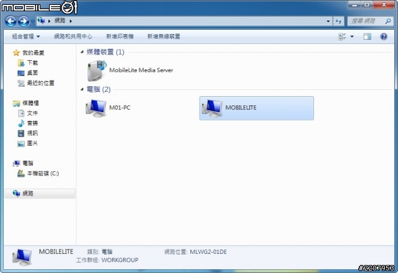Select the MobileLite Media Server icon

click(96, 70)
